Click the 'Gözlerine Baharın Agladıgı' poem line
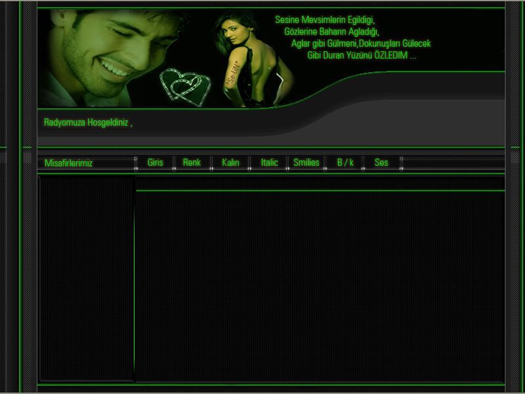Screen dimensions: 525x394 (x=332, y=32)
